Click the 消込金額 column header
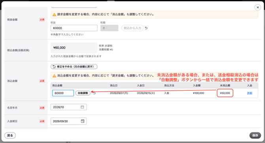Image resolution: width=265 pixels, height=143 pixels. point(57,85)
